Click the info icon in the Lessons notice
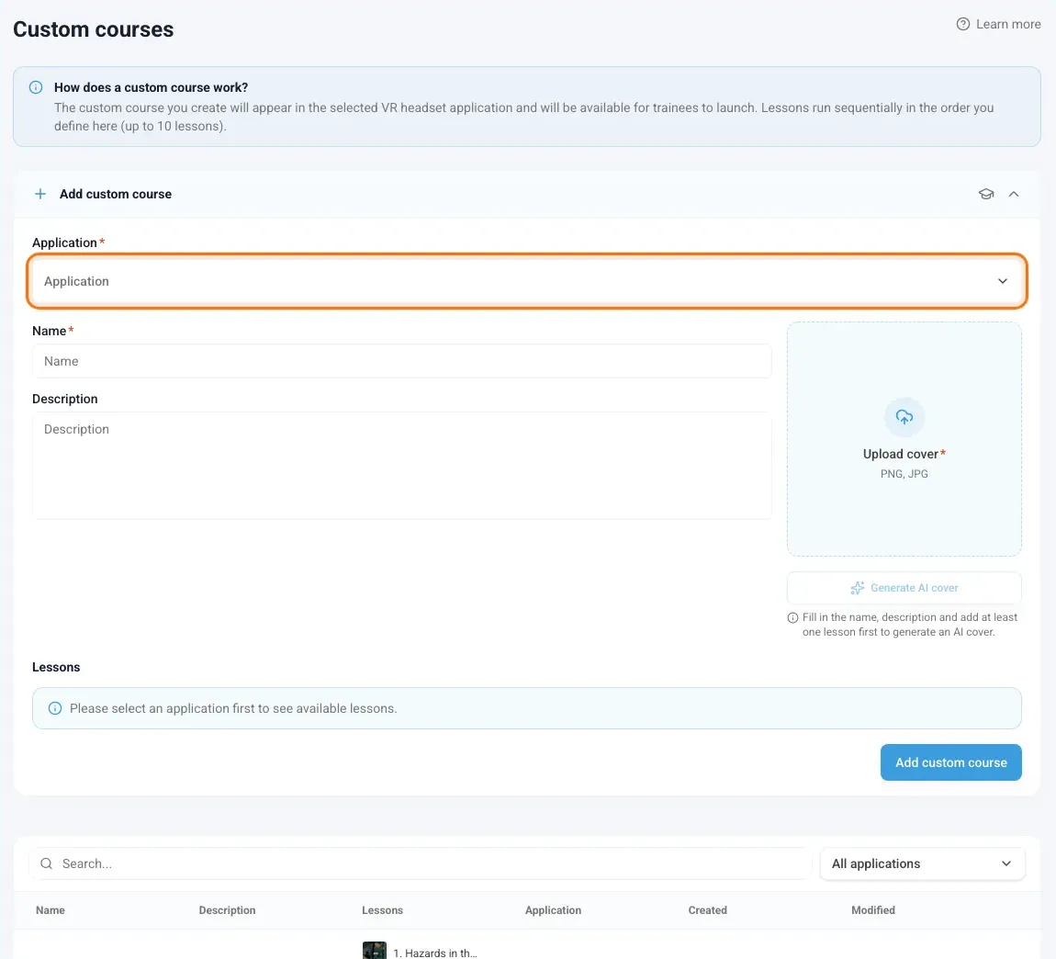Viewport: 1056px width, 959px height. [x=55, y=708]
